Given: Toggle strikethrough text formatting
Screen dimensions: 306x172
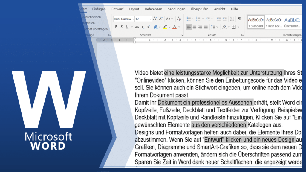Looking at the screenshot, I should click(137, 27).
